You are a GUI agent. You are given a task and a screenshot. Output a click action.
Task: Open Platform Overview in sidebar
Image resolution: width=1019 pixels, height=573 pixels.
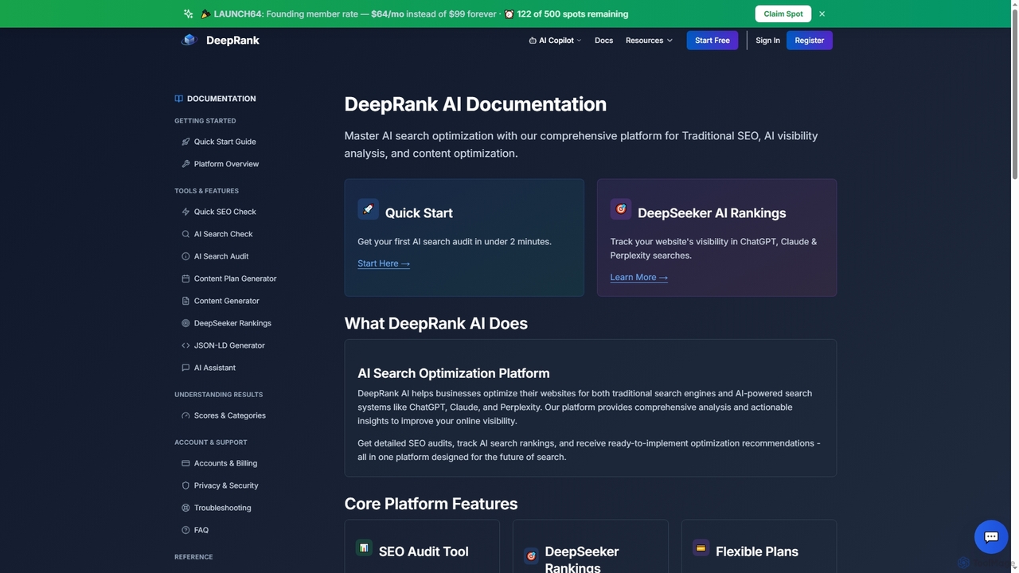(x=227, y=164)
